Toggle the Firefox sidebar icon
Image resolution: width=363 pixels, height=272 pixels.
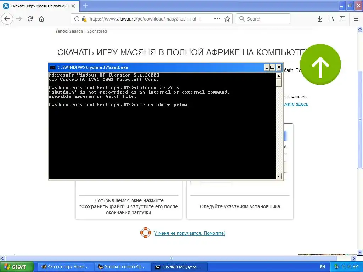(x=342, y=19)
